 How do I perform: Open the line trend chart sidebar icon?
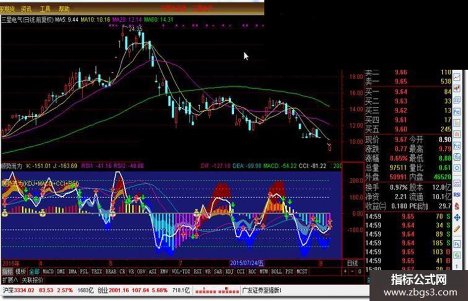[457, 78]
